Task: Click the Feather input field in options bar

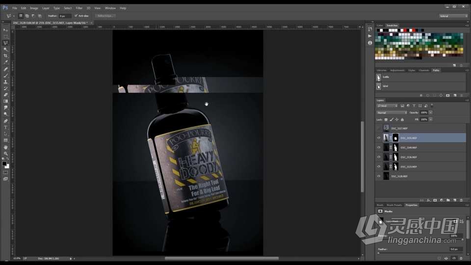Action: point(65,16)
